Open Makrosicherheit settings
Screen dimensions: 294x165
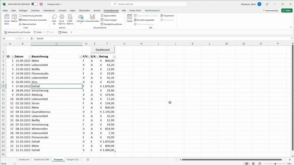tap(28, 24)
